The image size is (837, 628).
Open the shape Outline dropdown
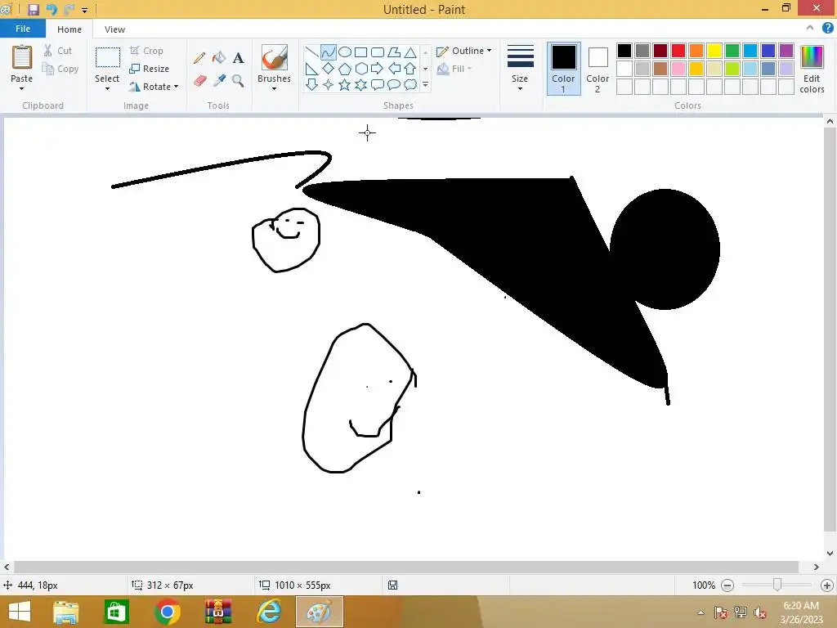click(464, 51)
